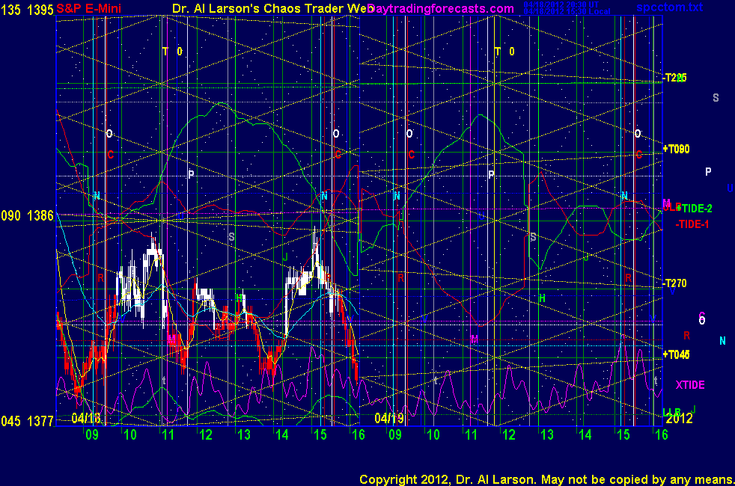Click hour label '15' of the 04/19 session
Screen dimensions: 735x486
click(623, 435)
